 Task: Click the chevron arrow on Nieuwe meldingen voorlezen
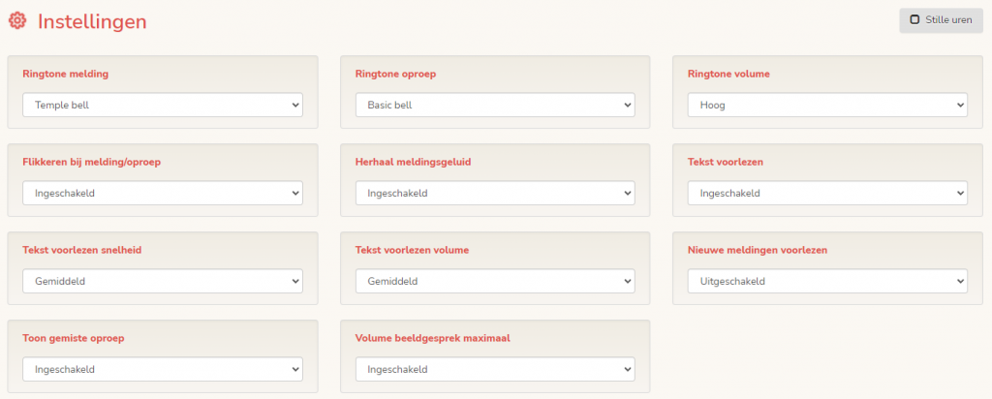pos(959,281)
